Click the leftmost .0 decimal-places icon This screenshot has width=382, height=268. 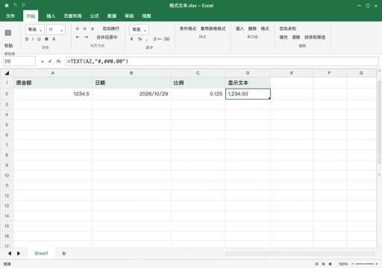click(154, 39)
